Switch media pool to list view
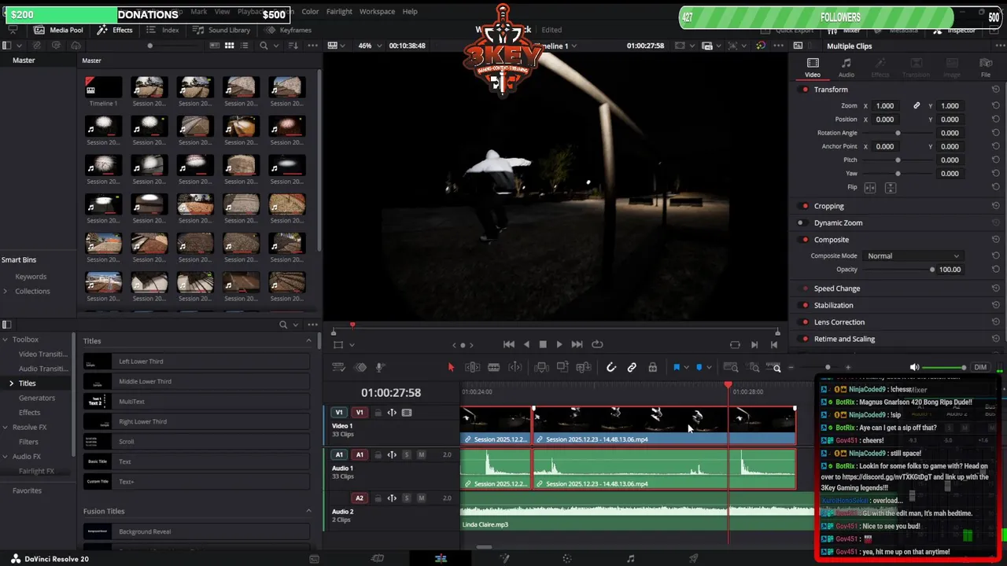Image resolution: width=1007 pixels, height=566 pixels. (245, 46)
